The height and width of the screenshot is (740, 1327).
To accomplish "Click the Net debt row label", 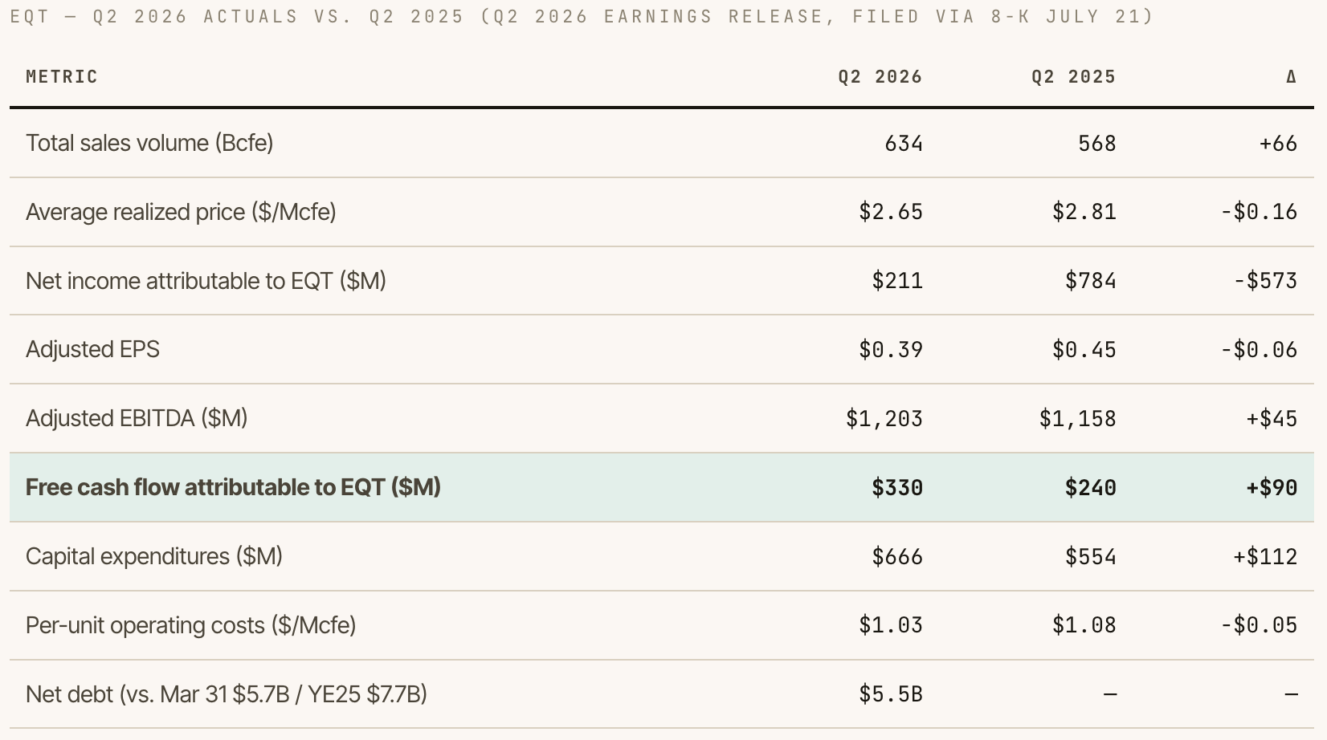I will pos(227,693).
